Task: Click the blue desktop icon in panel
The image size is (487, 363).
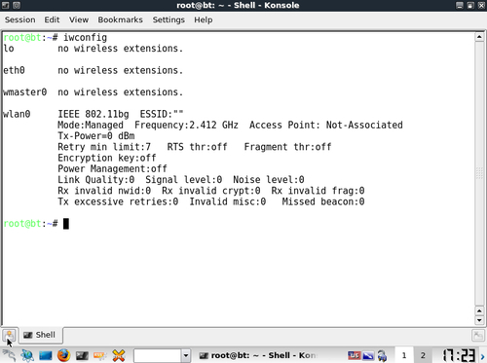Action: point(46,355)
